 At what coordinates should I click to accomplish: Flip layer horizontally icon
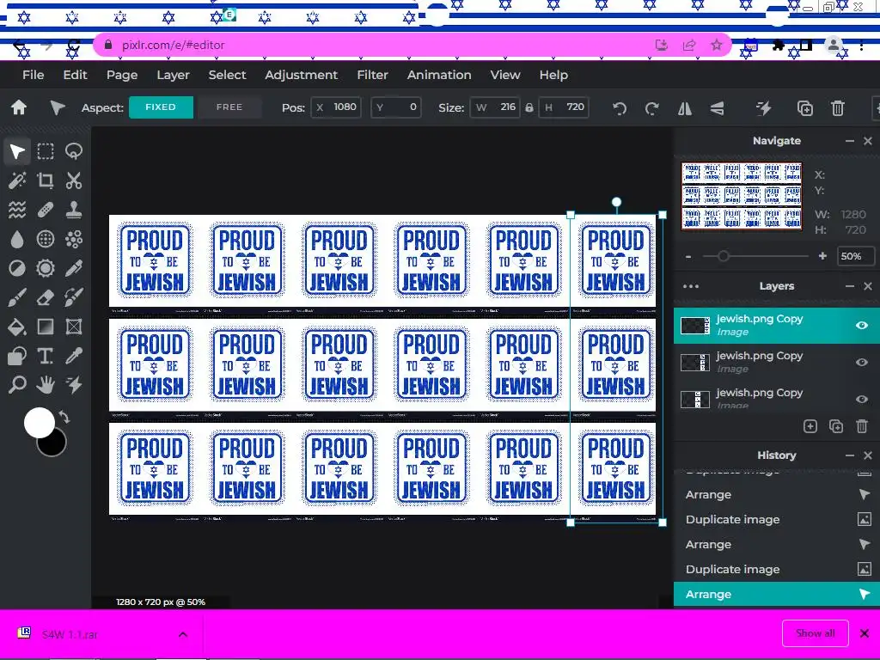(685, 107)
